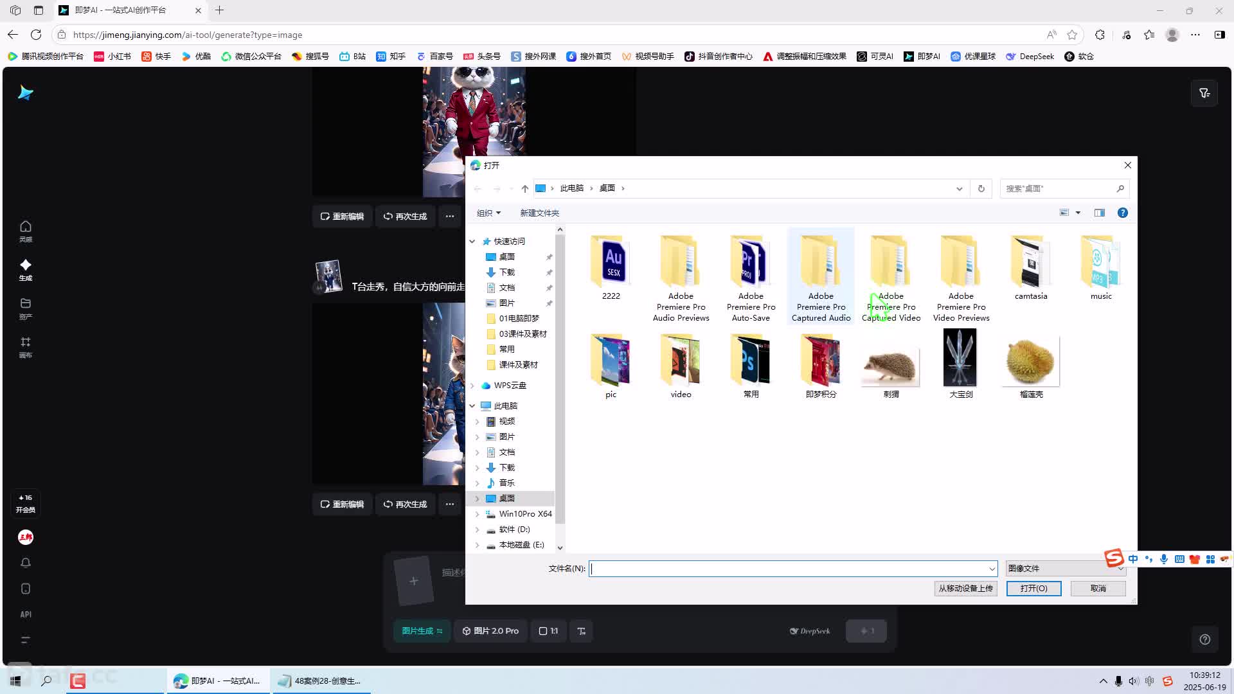The height and width of the screenshot is (694, 1234).
Task: Collapse the 快速访问 tree section
Action: 472,242
